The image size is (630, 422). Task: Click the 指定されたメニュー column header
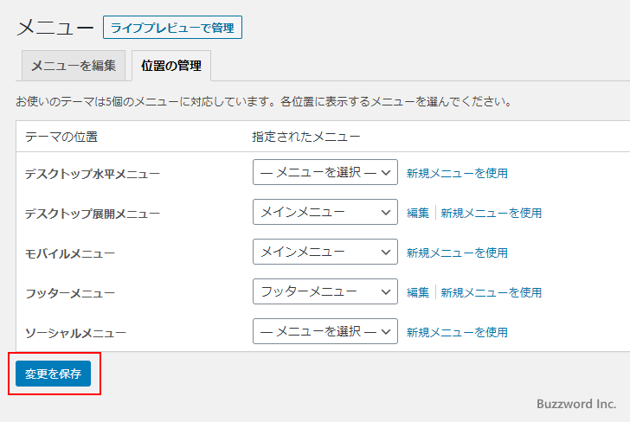point(306,137)
